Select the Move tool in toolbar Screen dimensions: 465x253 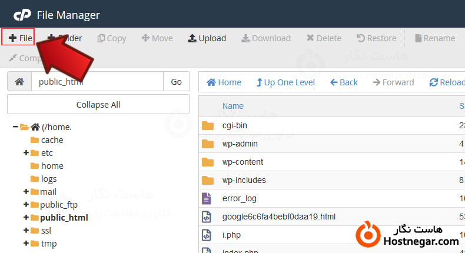click(x=157, y=38)
